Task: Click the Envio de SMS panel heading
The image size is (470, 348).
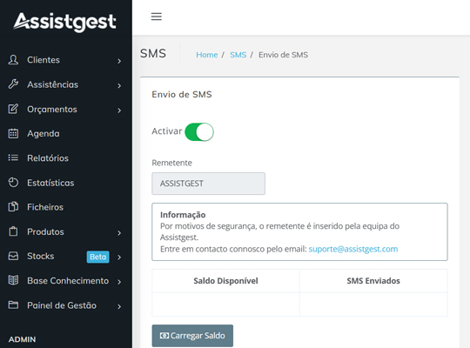Action: 182,95
